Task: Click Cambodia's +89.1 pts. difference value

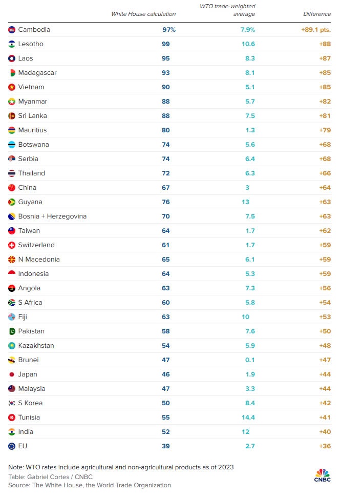Action: [316, 30]
